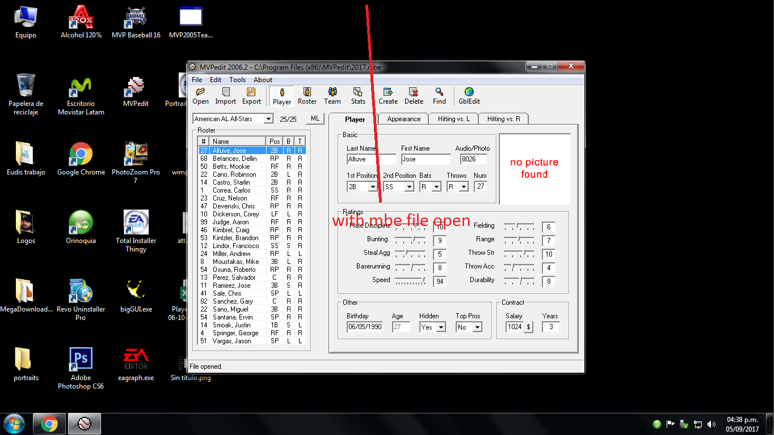Open Orinoquia desktop shortcut
This screenshot has height=435, width=775.
(81, 228)
